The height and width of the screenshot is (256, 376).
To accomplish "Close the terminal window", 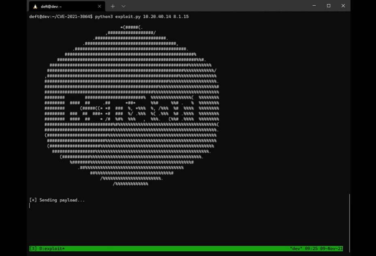I will tap(343, 6).
